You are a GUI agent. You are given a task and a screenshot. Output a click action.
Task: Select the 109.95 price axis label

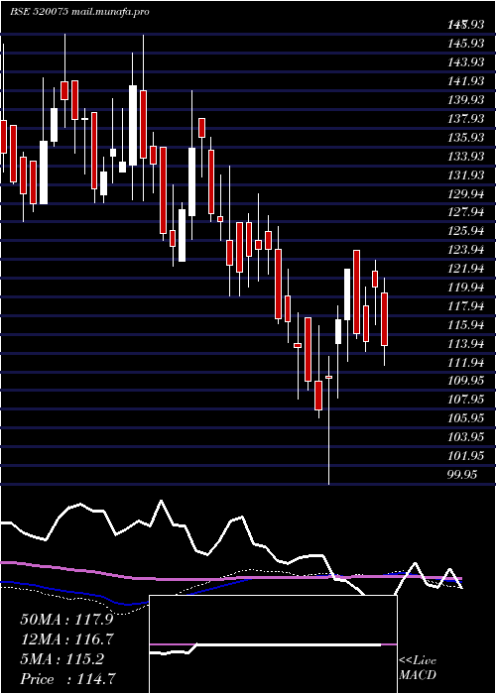coord(465,381)
